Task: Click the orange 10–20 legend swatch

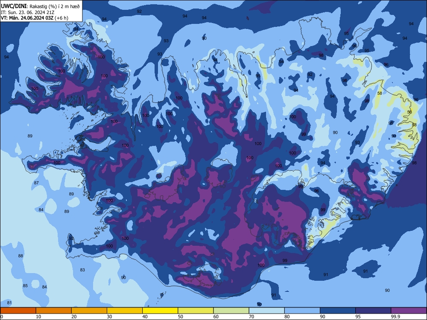Action: 54,311
